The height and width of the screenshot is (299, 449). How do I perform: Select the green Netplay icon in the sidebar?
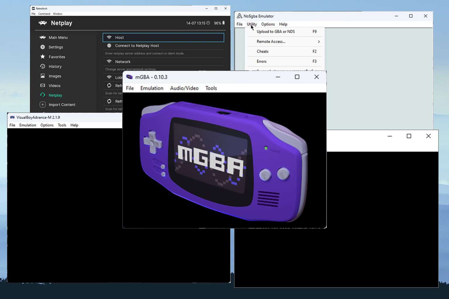[x=42, y=95]
